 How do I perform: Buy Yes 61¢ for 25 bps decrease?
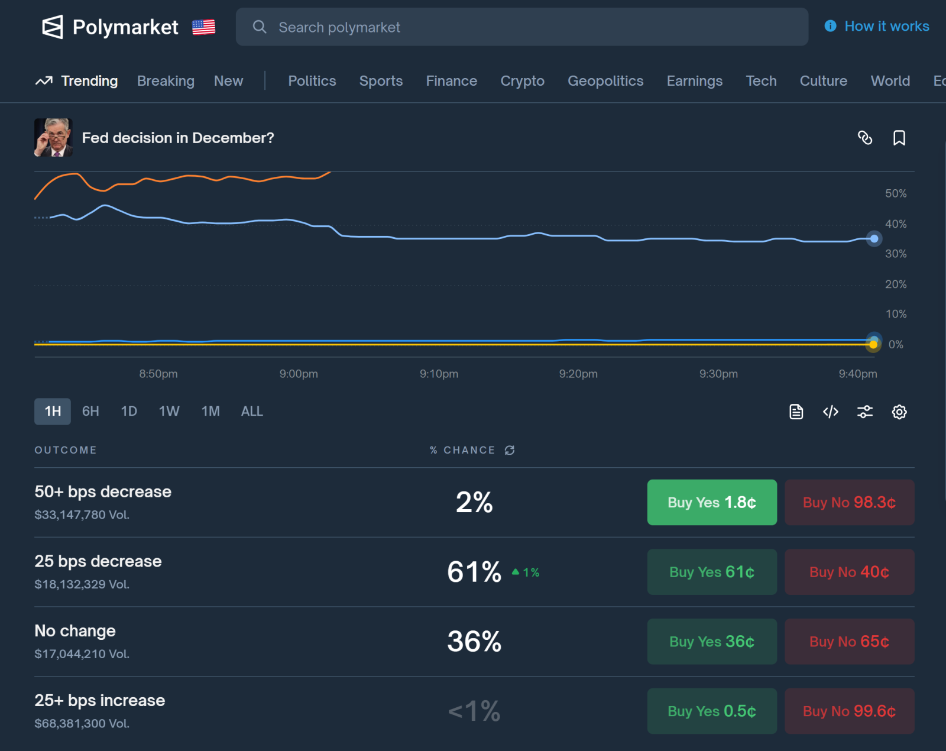(x=712, y=572)
